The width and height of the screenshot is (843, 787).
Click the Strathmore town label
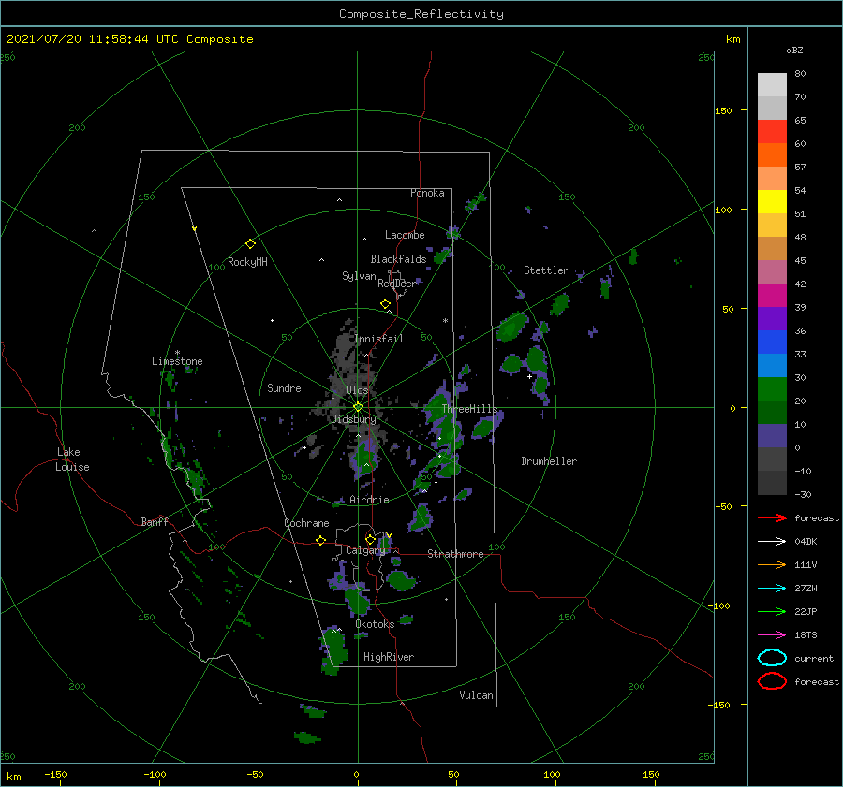coord(455,554)
